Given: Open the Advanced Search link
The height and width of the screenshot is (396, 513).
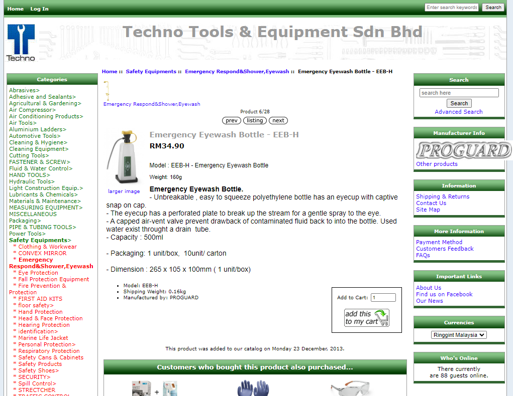Looking at the screenshot, I should pos(458,112).
